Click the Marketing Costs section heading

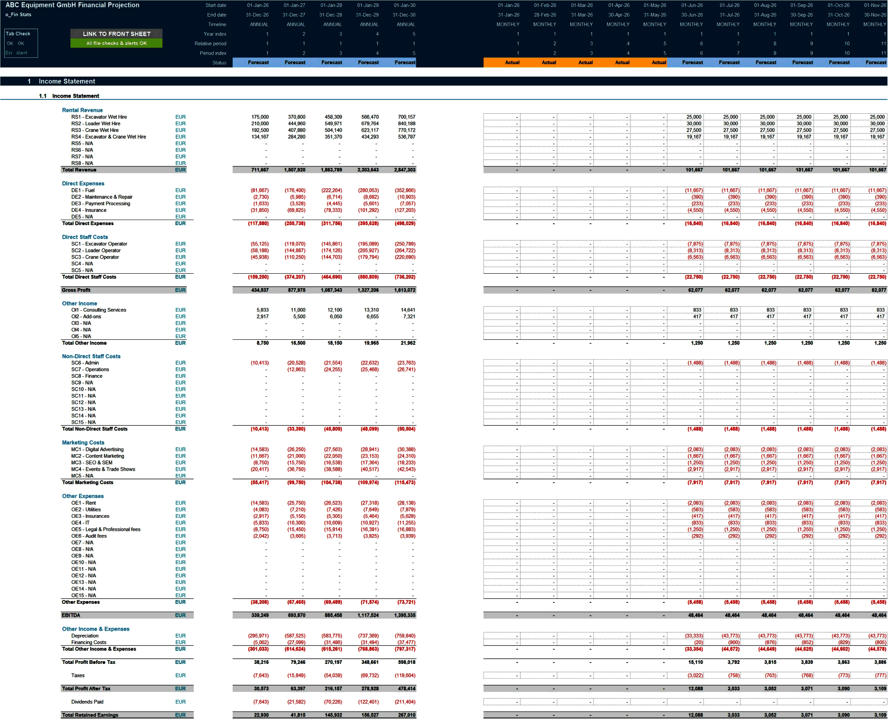click(x=83, y=442)
